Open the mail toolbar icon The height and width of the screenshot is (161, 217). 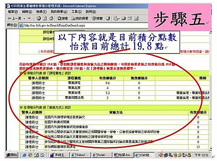tap(115, 18)
